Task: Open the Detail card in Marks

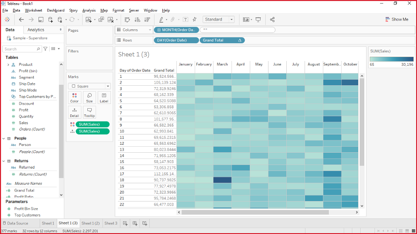Action: point(75,112)
